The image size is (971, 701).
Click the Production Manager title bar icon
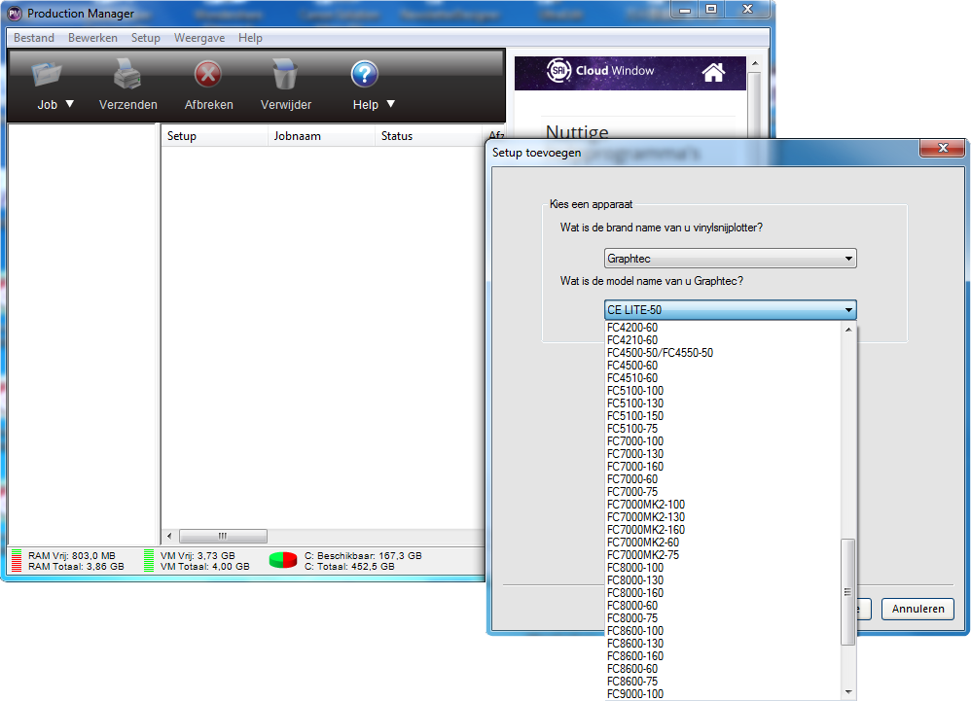(15, 14)
